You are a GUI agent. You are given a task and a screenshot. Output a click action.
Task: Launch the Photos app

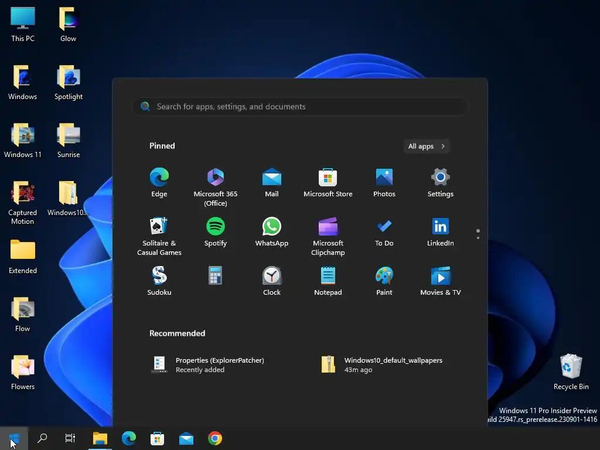(384, 183)
